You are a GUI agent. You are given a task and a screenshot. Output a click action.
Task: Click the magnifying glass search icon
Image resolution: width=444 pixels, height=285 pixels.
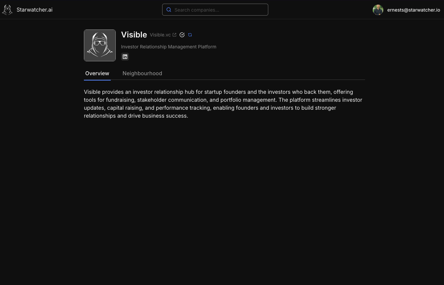click(x=169, y=10)
